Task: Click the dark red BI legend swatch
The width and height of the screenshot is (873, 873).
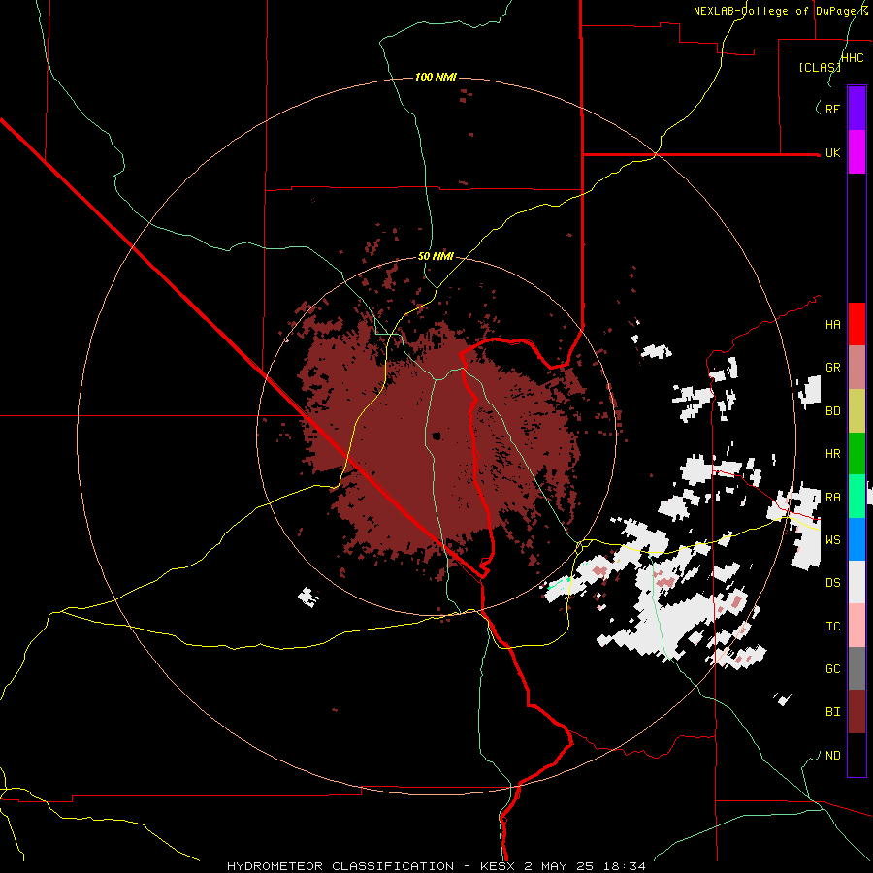Action: point(857,712)
